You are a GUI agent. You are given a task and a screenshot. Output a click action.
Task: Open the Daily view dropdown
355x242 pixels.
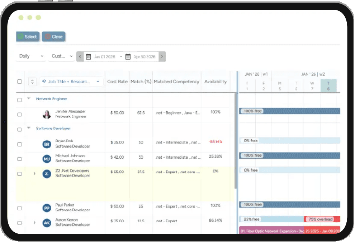point(31,56)
